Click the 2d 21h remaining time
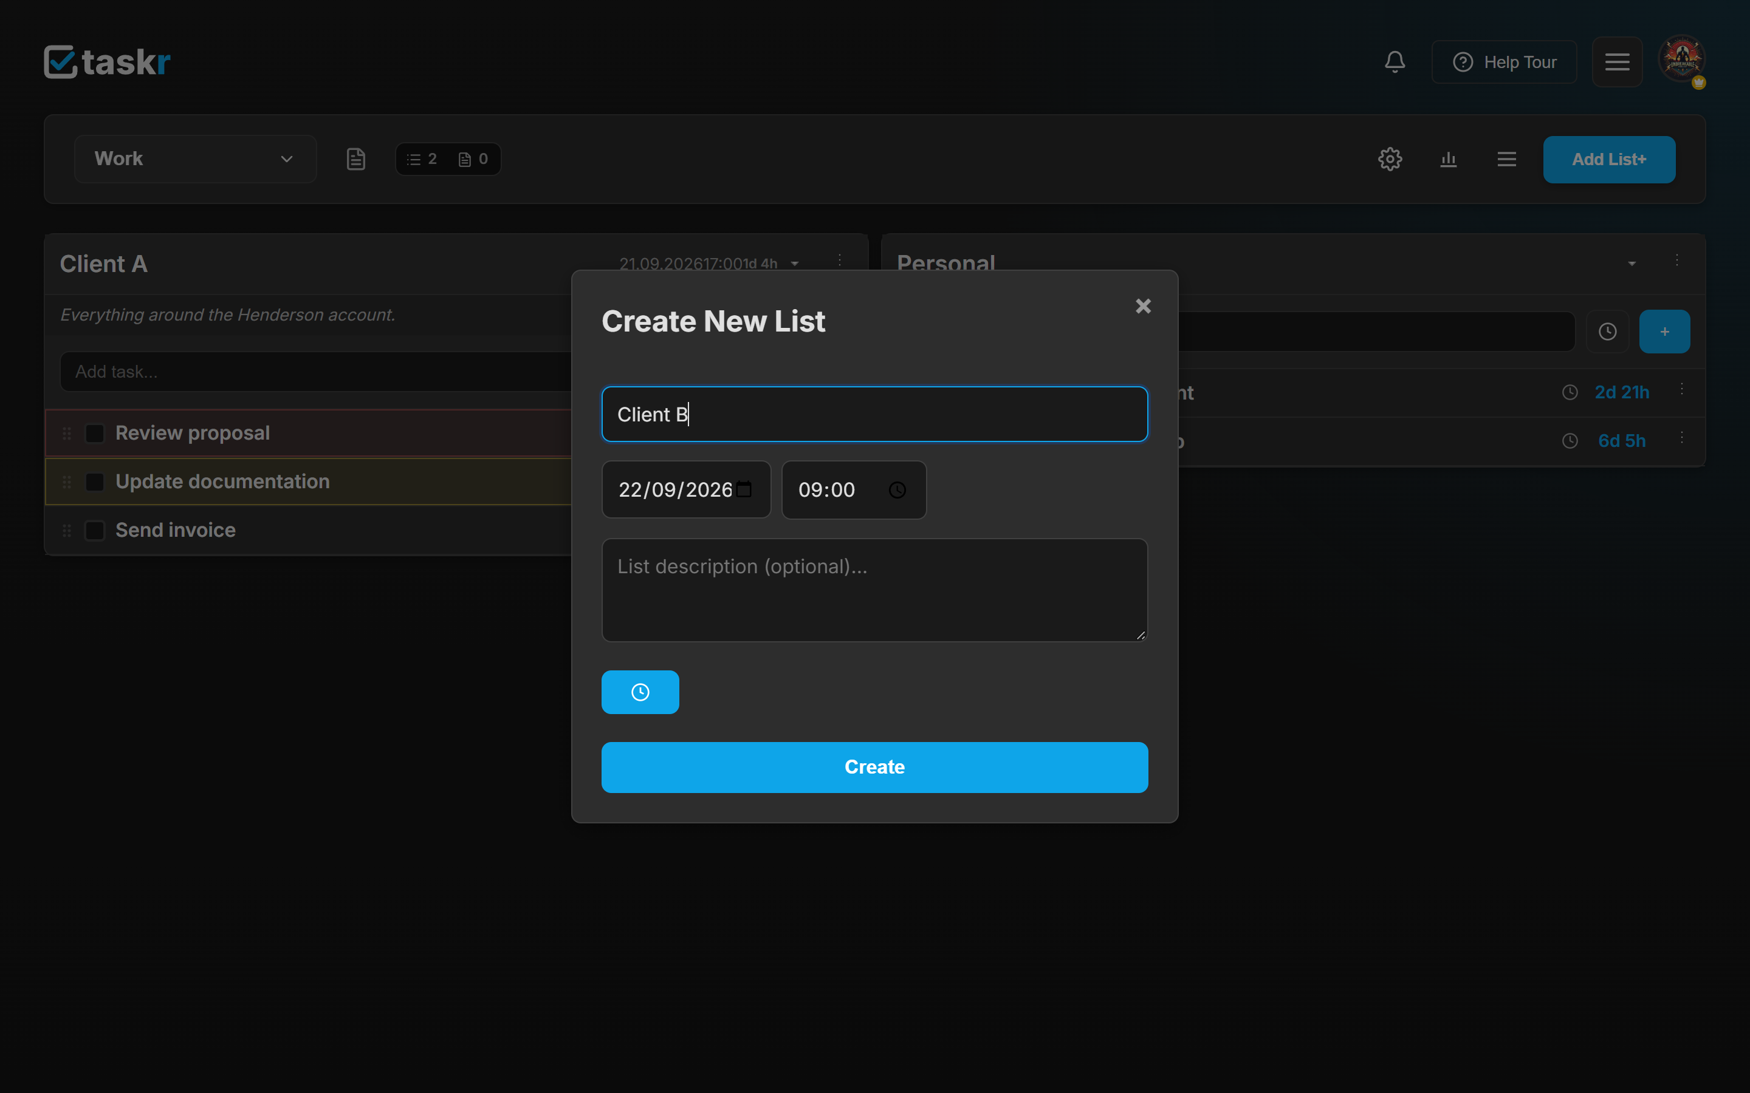This screenshot has height=1093, width=1750. (1622, 392)
